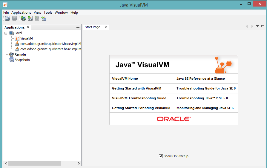Open the Applications menu
The image size is (267, 168).
pos(21,12)
